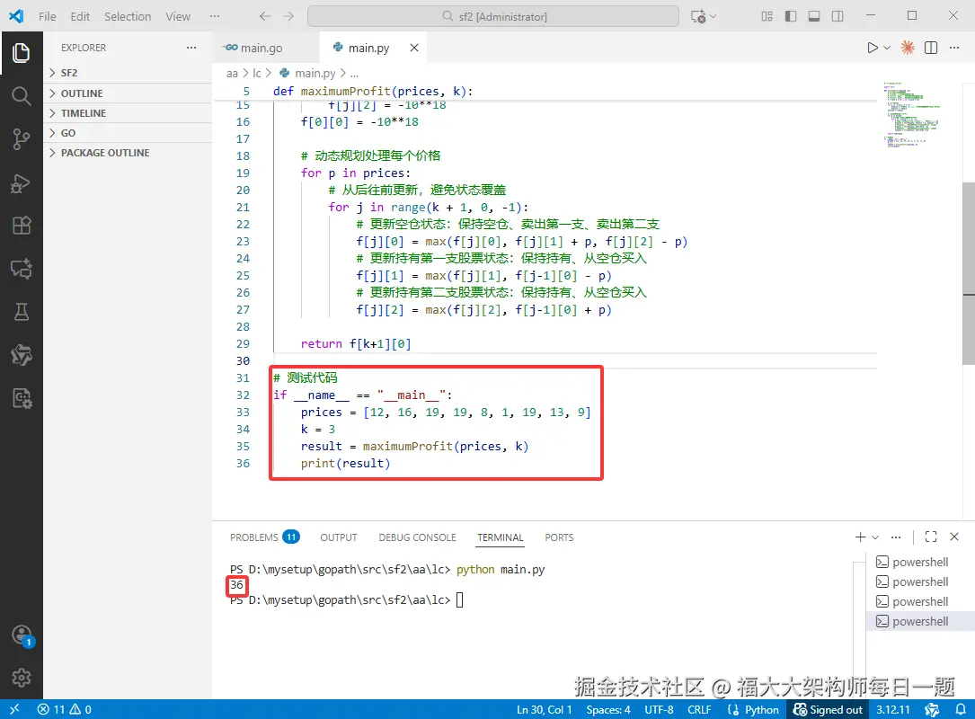975x719 pixels.
Task: Toggle the bottom panel visibility
Action: coord(814,16)
